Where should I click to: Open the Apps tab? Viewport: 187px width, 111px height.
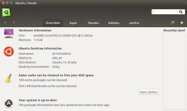pyautogui.click(x=73, y=23)
